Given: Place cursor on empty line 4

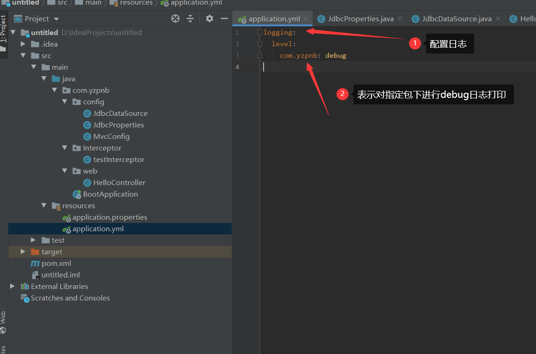Looking at the screenshot, I should coord(397,67).
